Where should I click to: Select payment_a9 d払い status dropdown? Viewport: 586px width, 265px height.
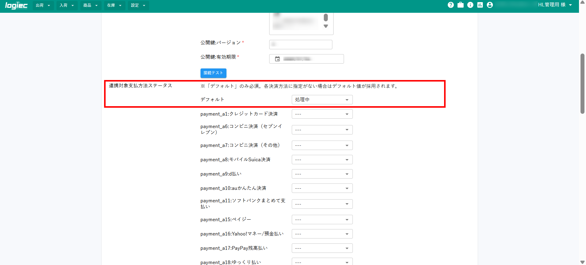click(322, 174)
